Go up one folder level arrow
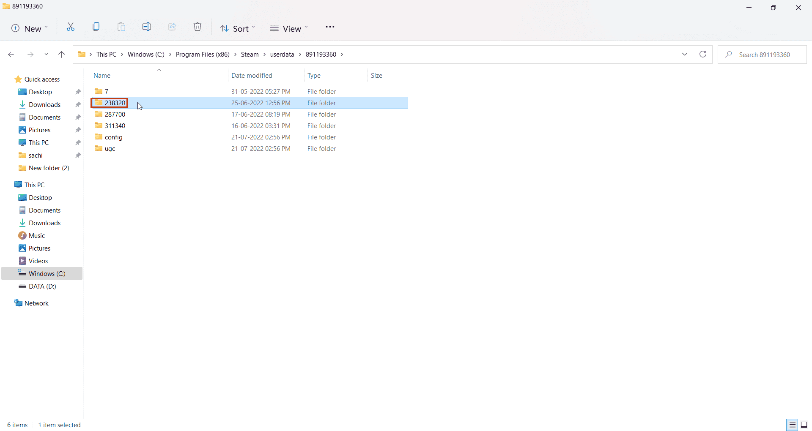 click(x=61, y=55)
